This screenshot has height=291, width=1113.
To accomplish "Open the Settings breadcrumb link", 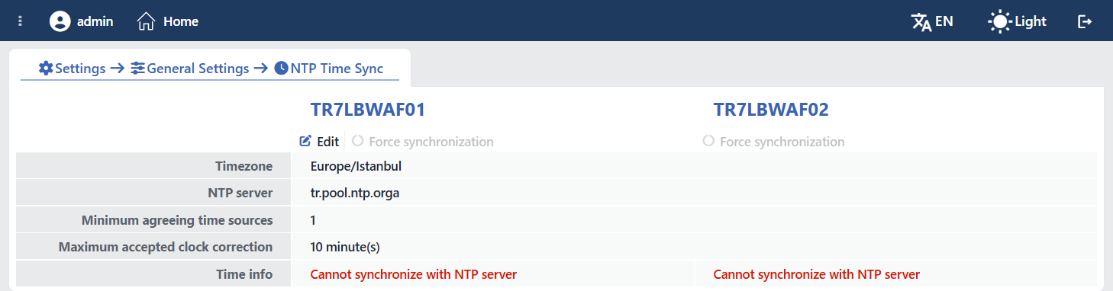I will tap(73, 69).
